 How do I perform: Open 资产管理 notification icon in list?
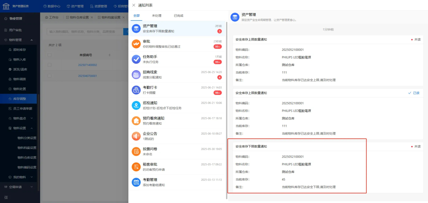[x=136, y=29]
